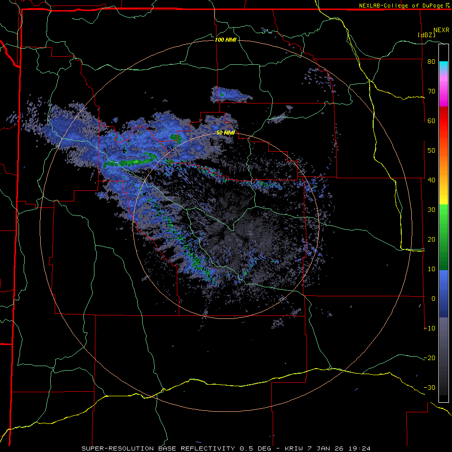Image resolution: width=452 pixels, height=452 pixels.
Task: Click the 100 NMI range ring label
Action: 225,40
